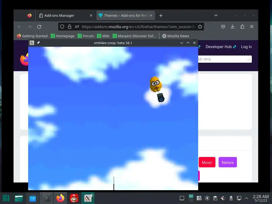View site security lock info
Viewport: 272px width, 204px height.
(70, 27)
